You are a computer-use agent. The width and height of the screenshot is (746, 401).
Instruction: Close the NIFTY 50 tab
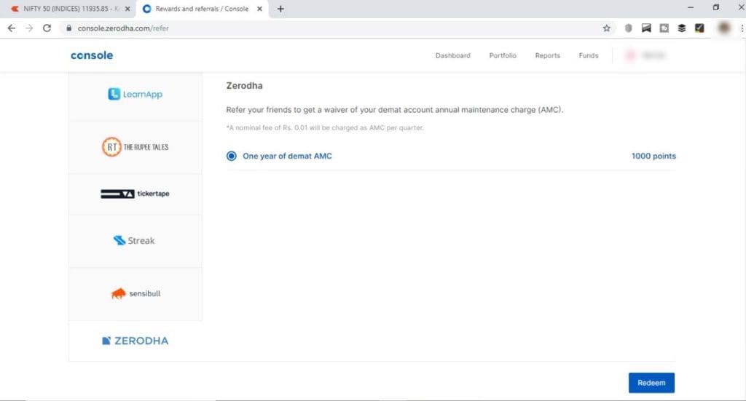[127, 9]
